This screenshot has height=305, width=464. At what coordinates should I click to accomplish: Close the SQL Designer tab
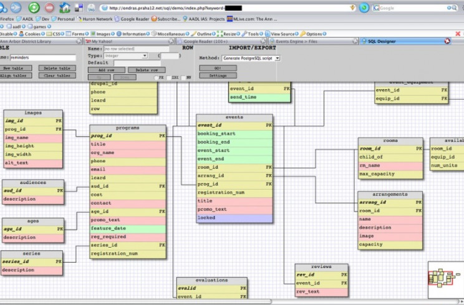[447, 41]
